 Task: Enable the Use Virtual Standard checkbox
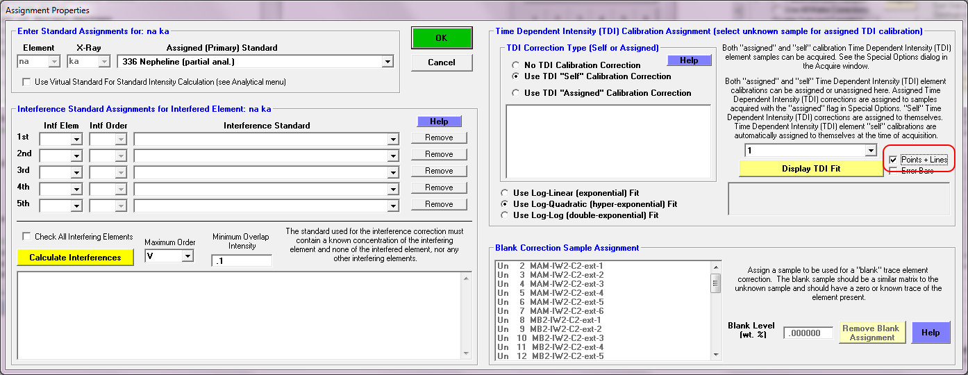(27, 82)
